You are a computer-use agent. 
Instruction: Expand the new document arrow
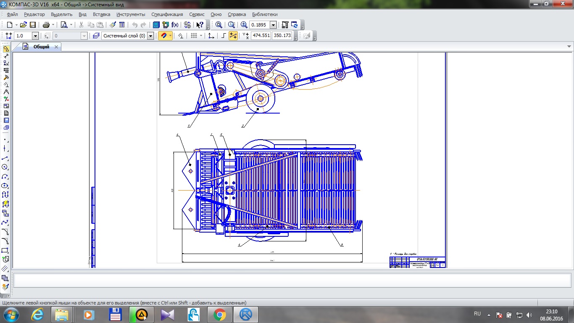click(16, 25)
